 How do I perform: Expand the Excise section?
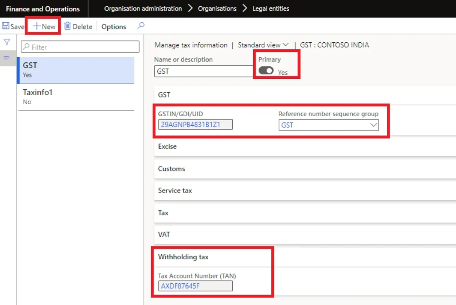click(x=305, y=146)
